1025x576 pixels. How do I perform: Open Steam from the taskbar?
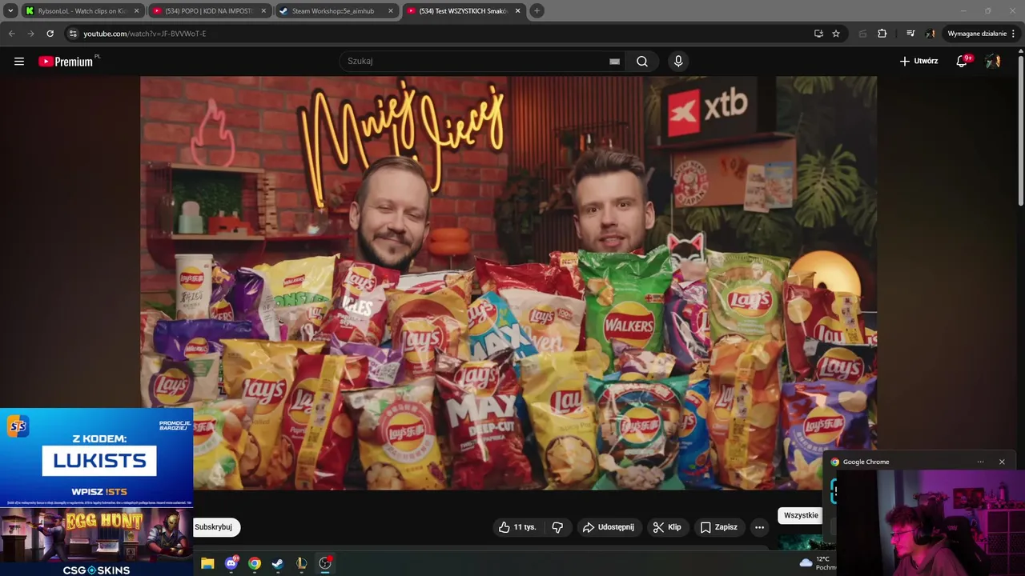pyautogui.click(x=277, y=563)
